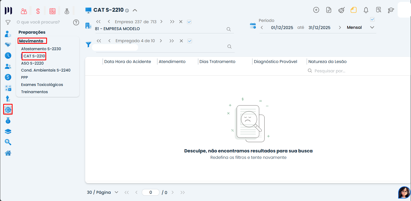Select Afastamento S-2230 menu item

(x=41, y=49)
